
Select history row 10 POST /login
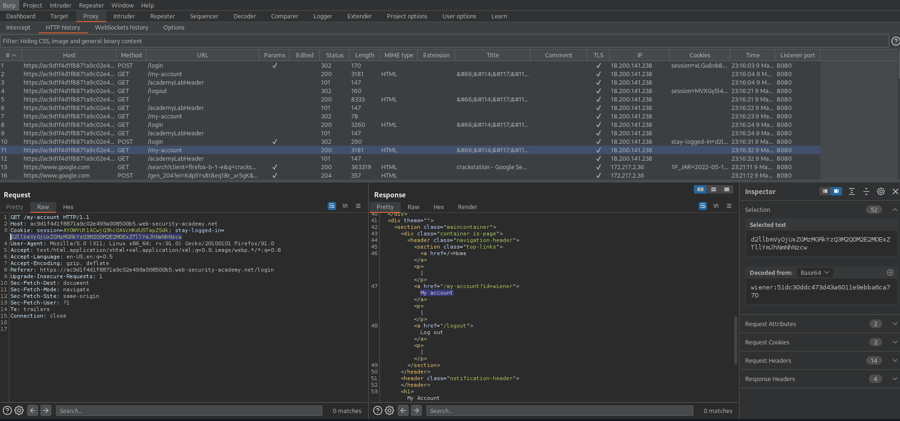(410, 142)
